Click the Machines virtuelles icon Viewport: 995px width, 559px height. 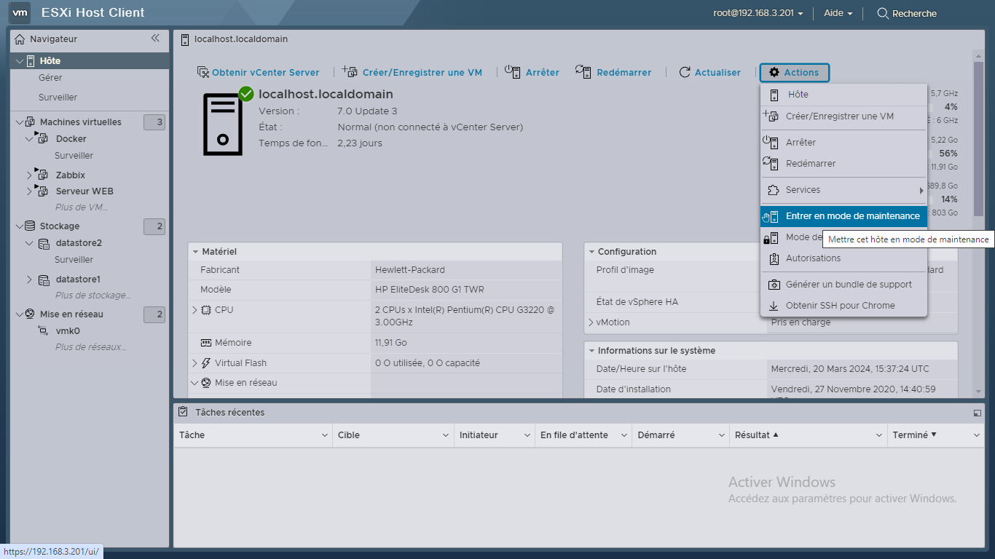(30, 122)
